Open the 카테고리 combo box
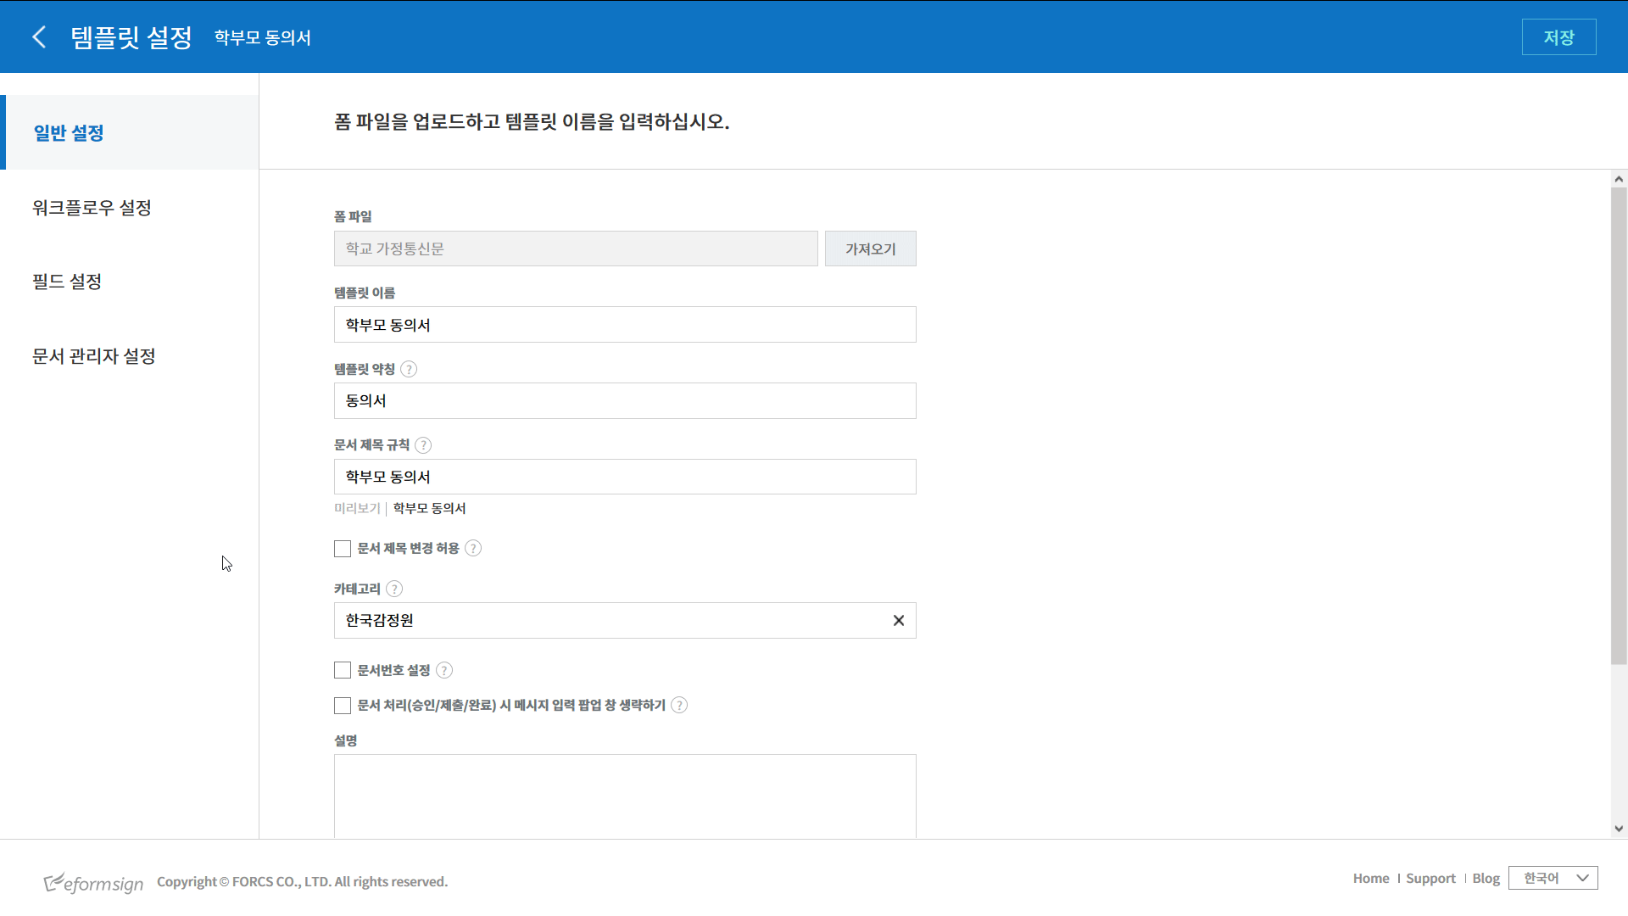 pos(625,620)
